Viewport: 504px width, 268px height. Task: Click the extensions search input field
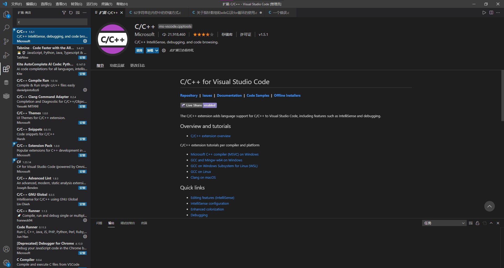click(x=52, y=22)
